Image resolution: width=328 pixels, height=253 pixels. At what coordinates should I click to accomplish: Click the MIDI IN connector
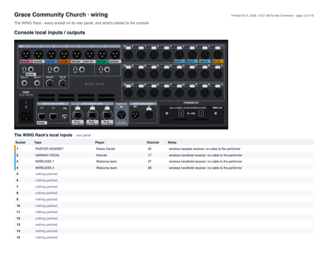[x=62, y=84]
